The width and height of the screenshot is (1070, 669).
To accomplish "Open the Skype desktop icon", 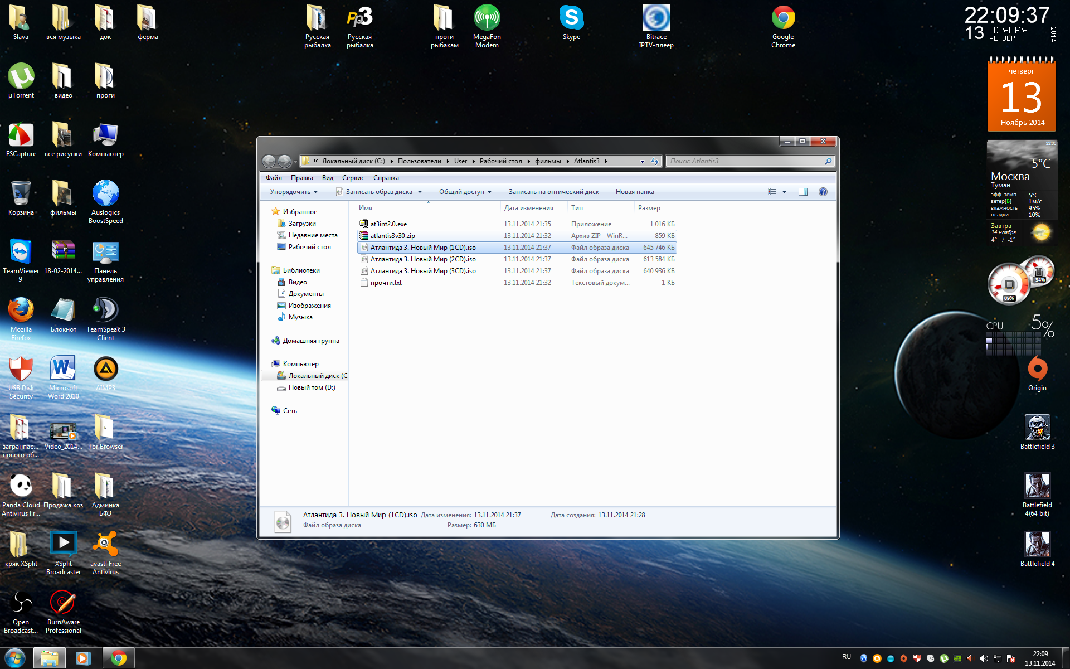I will tap(572, 23).
